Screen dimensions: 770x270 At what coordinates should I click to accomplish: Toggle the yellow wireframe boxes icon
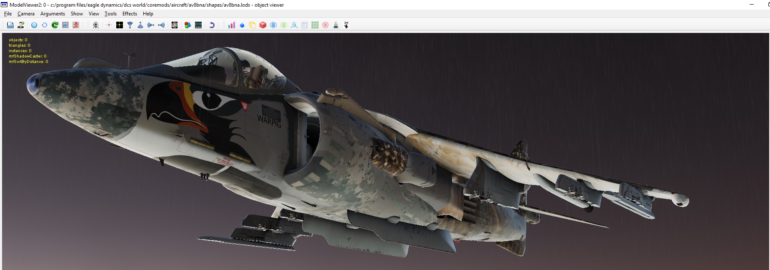coord(252,25)
